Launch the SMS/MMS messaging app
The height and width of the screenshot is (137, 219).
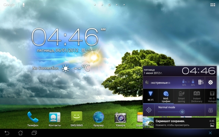point(77,119)
